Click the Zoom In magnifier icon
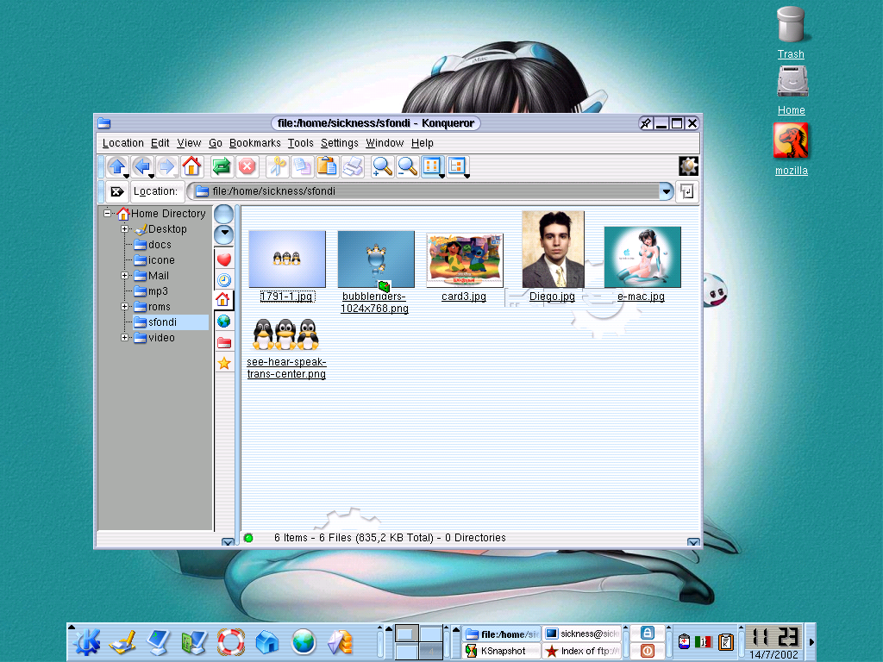The height and width of the screenshot is (662, 883). coord(382,166)
